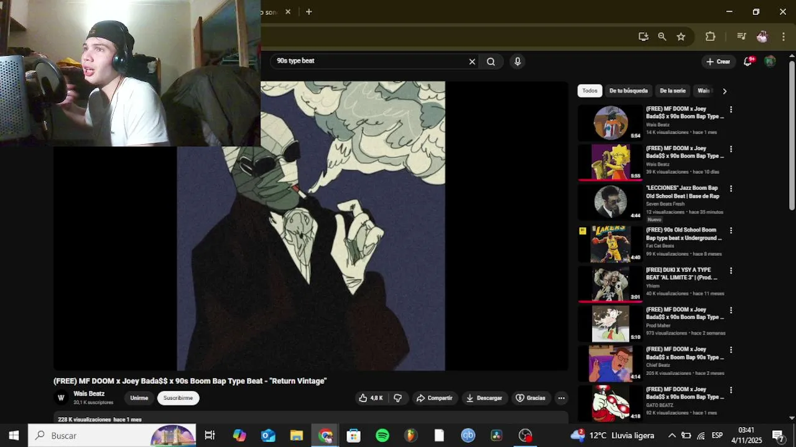The height and width of the screenshot is (447, 796).
Task: Open YouTube notifications bell
Action: coord(748,61)
